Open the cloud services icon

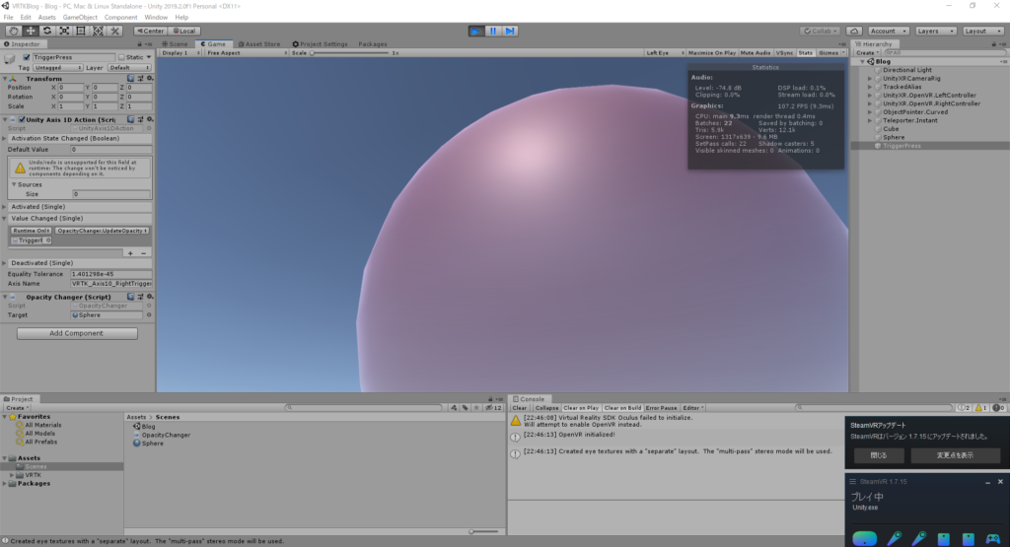coord(854,31)
